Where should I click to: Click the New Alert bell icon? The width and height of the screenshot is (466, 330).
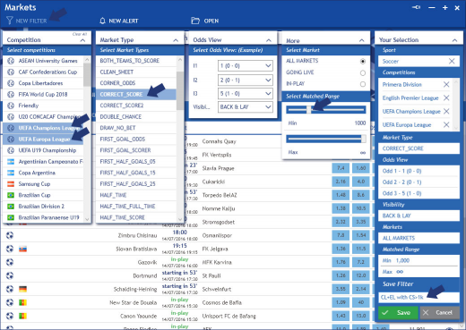click(102, 21)
